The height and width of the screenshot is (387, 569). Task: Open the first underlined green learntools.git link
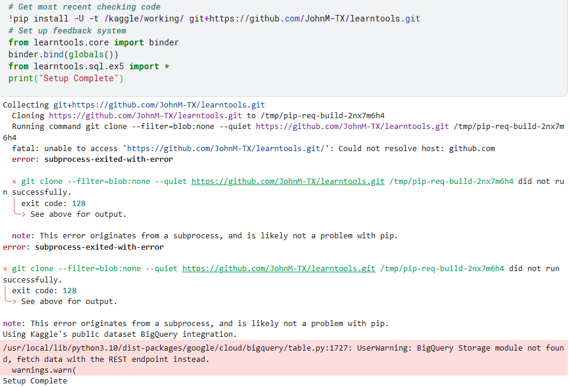[287, 182]
